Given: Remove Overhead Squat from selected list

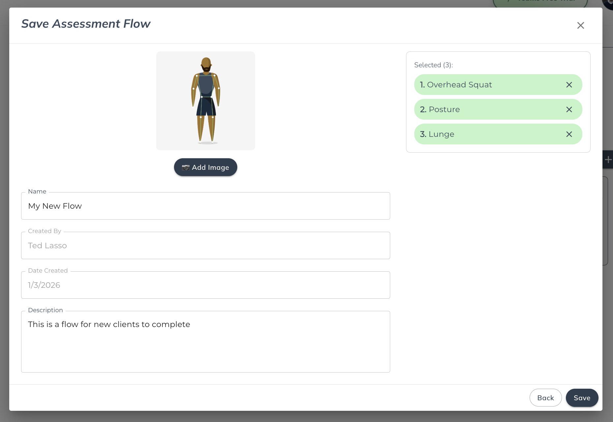Looking at the screenshot, I should coord(569,85).
